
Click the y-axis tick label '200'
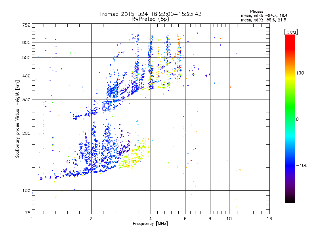click(x=27, y=133)
